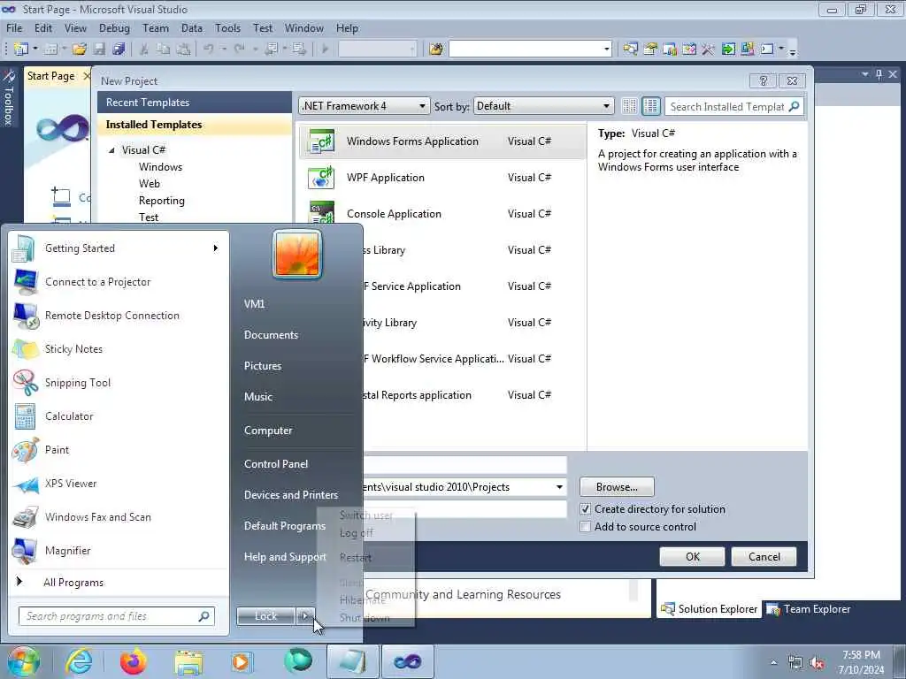Select the Web template category

[x=149, y=184]
